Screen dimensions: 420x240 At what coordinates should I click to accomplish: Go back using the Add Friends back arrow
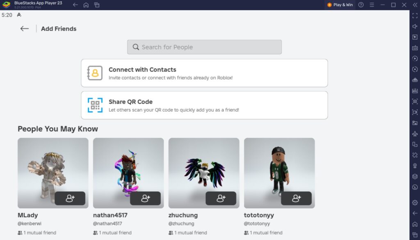24,29
